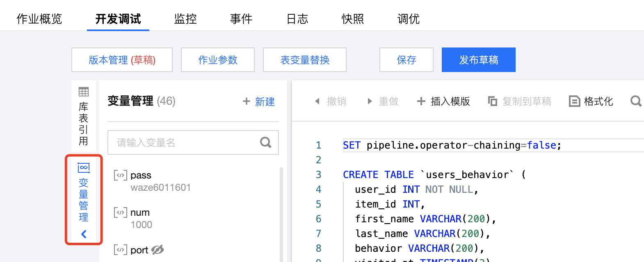644x262 pixels.
Task: Click 版本管理 (草稿) button
Action: (x=122, y=60)
